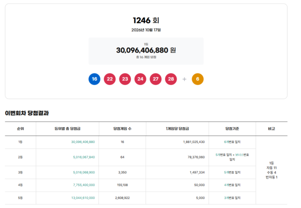The image size is (301, 208).
Task: Click the 6개번호 일치 criteria cell
Action: (x=232, y=142)
